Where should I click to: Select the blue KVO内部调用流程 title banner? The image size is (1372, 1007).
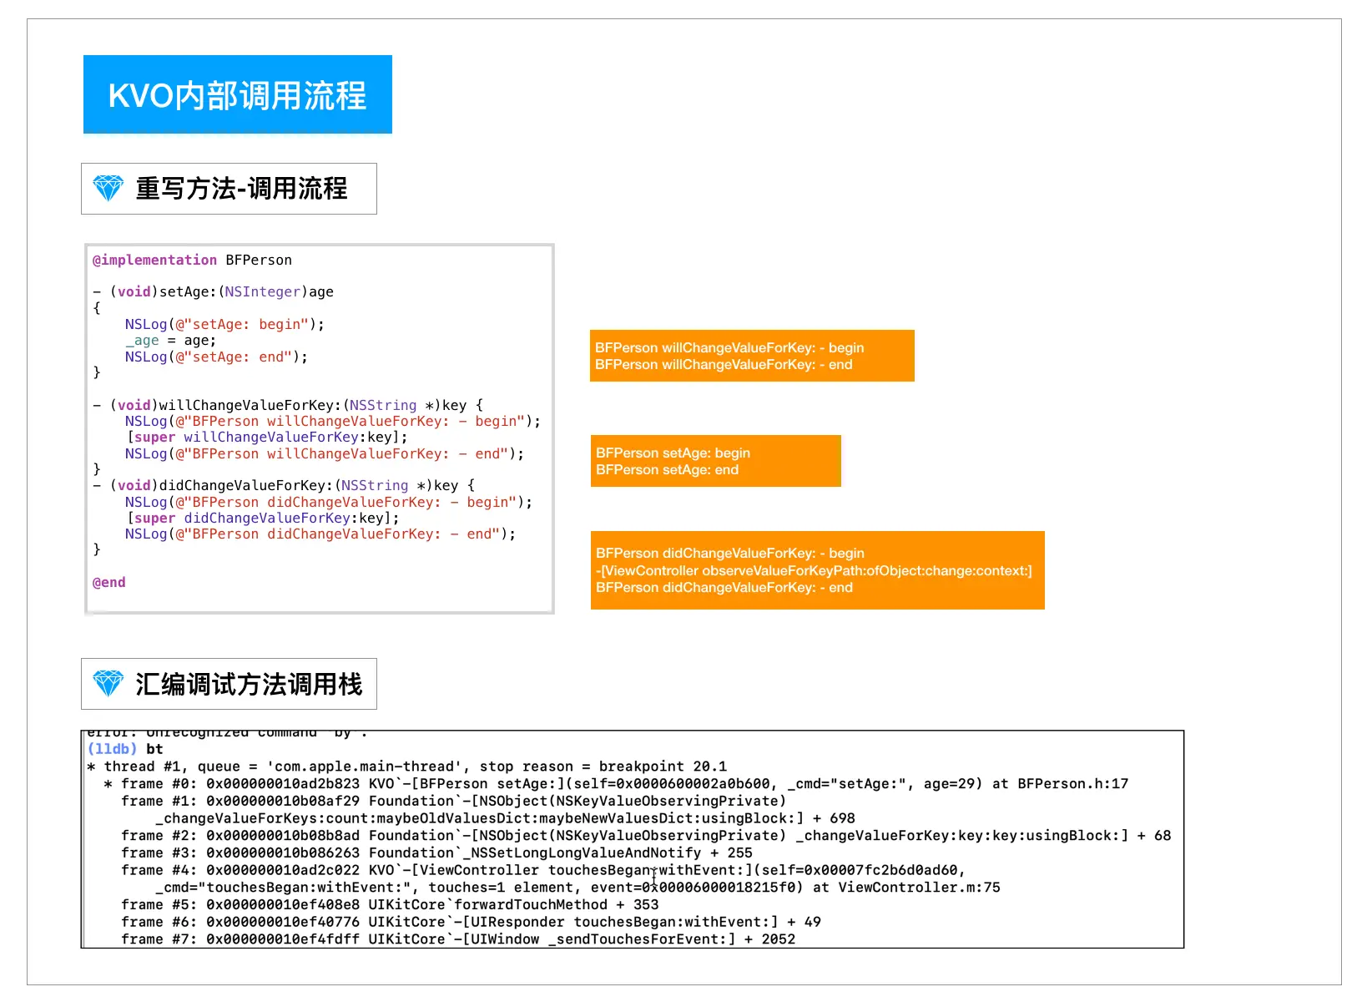click(x=238, y=94)
